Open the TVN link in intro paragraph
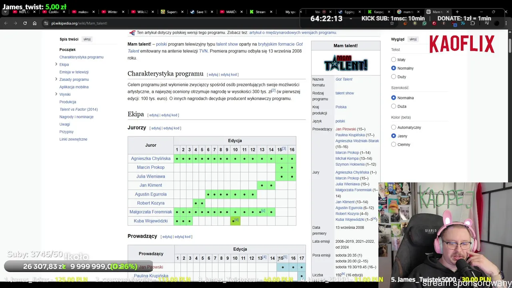This screenshot has width=512, height=288. point(203,51)
